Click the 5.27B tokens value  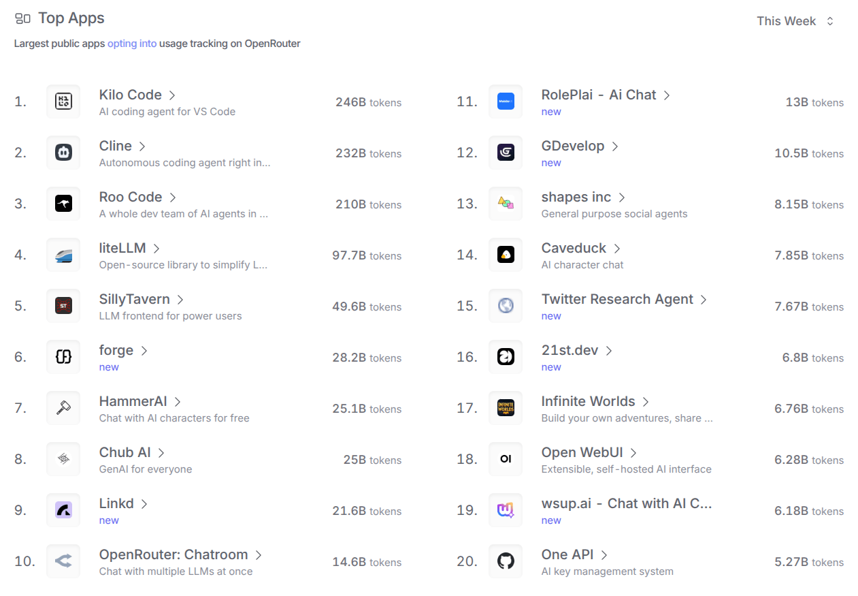(x=809, y=562)
